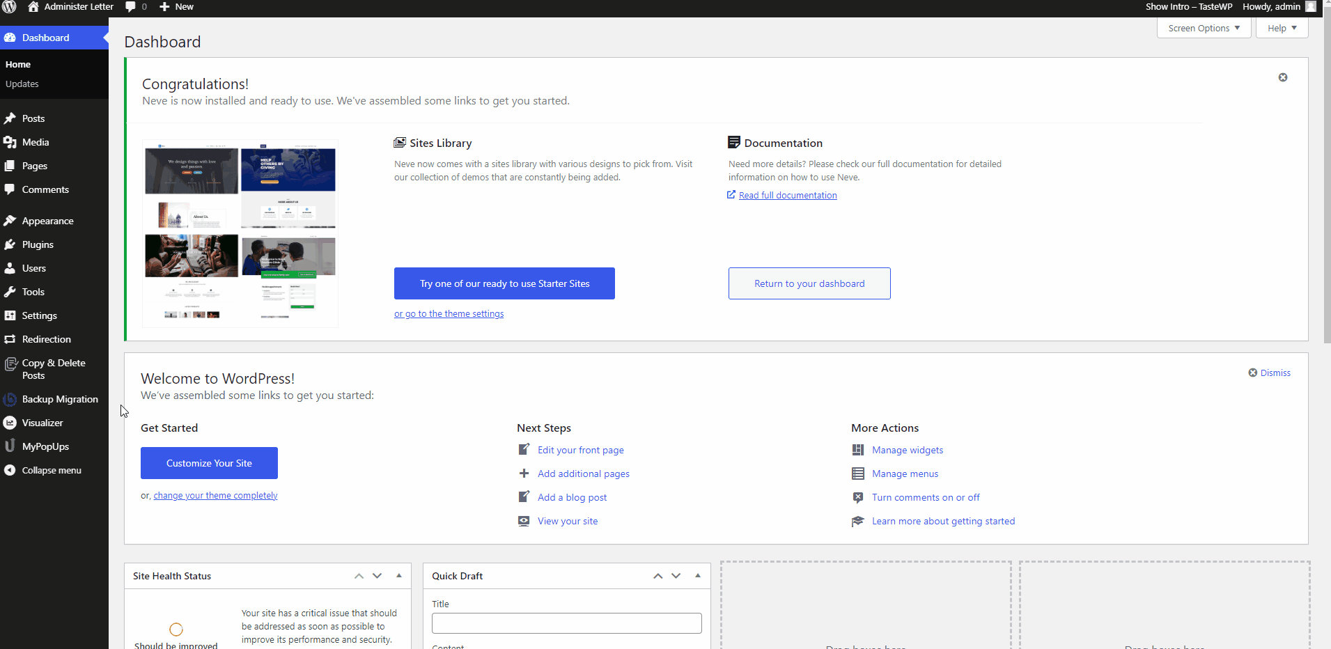Open the Visualizer sidebar icon
Screen dimensions: 1331x649
pyautogui.click(x=10, y=423)
